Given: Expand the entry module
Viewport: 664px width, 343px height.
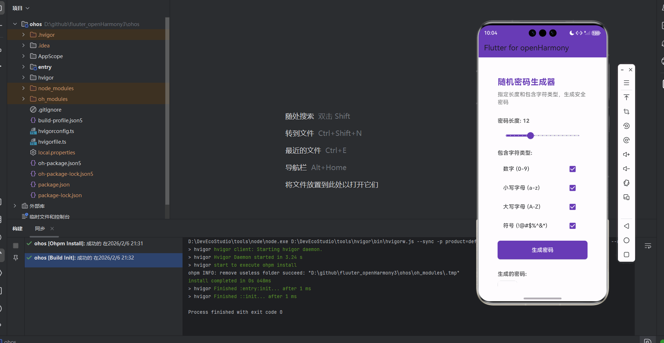Looking at the screenshot, I should pyautogui.click(x=23, y=67).
